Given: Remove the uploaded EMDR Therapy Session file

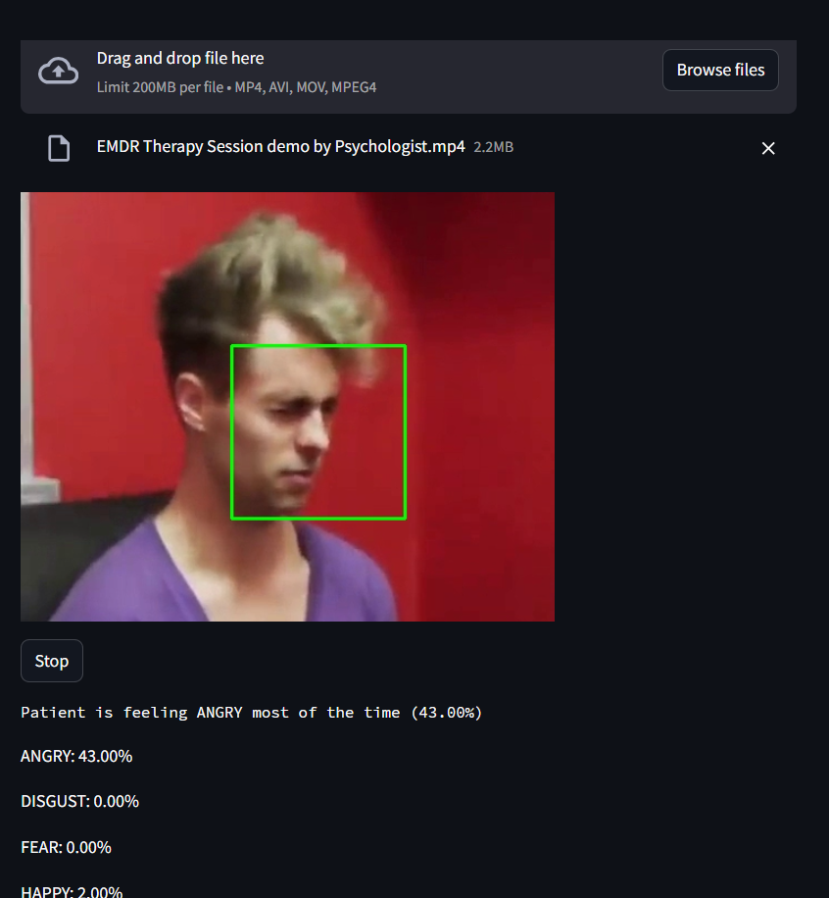Looking at the screenshot, I should 768,148.
